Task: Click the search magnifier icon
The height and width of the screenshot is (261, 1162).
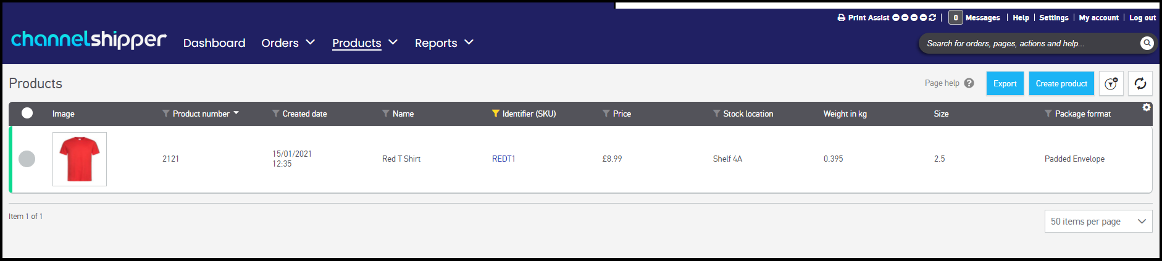Action: click(1147, 43)
